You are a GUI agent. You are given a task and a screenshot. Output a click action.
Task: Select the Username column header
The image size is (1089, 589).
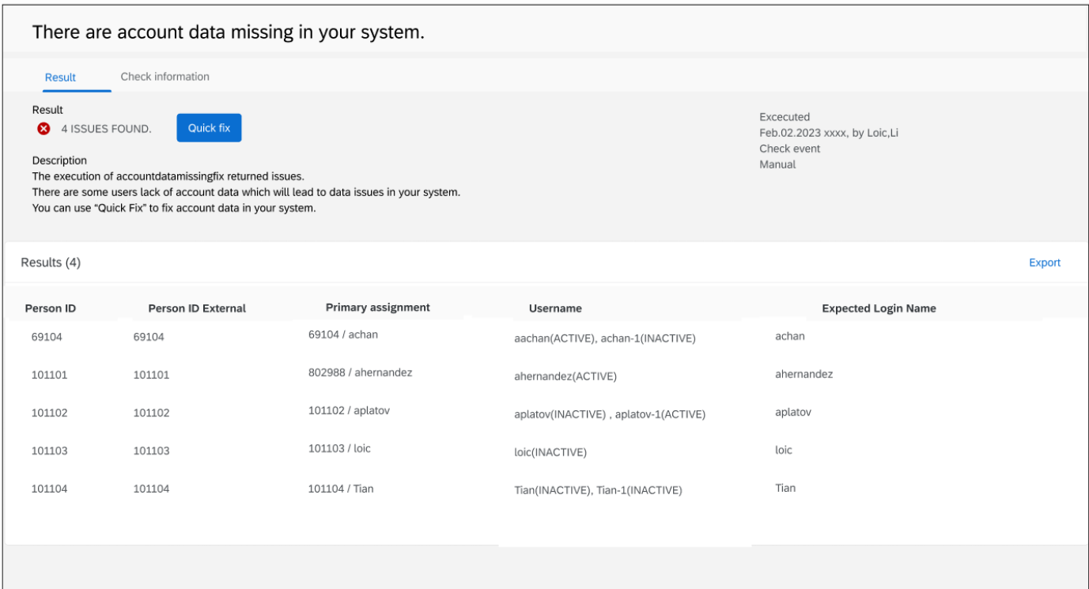pyautogui.click(x=555, y=308)
